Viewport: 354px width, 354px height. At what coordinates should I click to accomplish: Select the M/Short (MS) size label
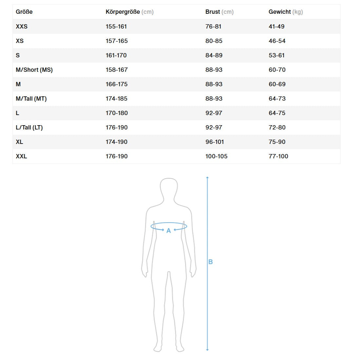[x=34, y=70]
